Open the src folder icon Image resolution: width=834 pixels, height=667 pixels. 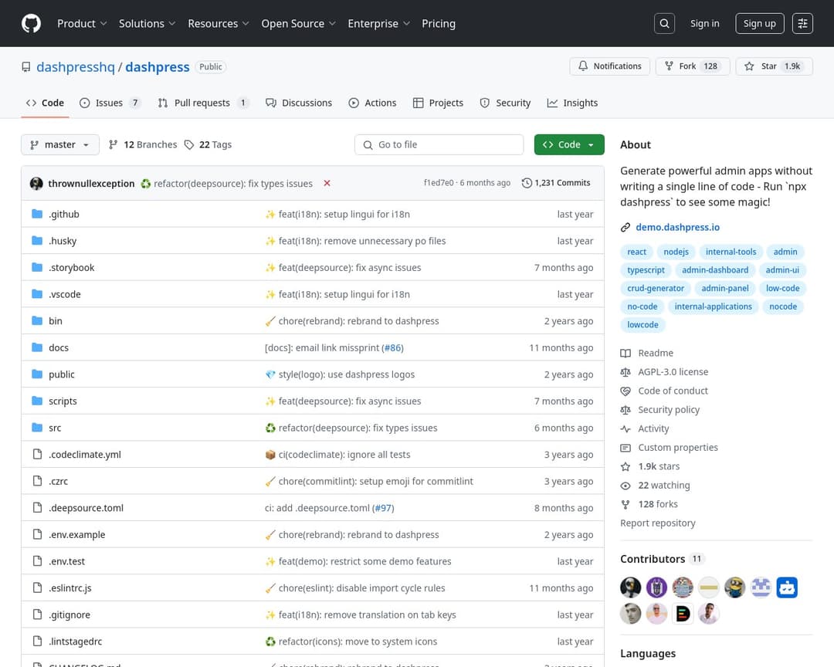pyautogui.click(x=37, y=427)
